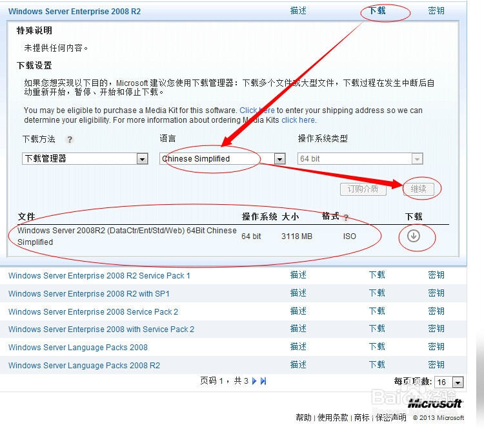Open Windows Server Enterprise 2008 Service Pack 2
The width and height of the screenshot is (484, 429).
tap(93, 311)
